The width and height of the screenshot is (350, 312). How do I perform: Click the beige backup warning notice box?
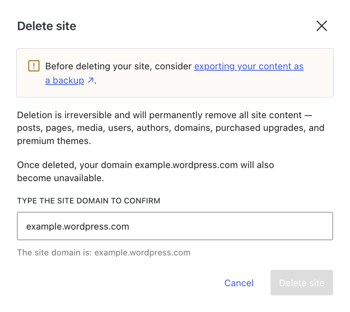tap(174, 73)
